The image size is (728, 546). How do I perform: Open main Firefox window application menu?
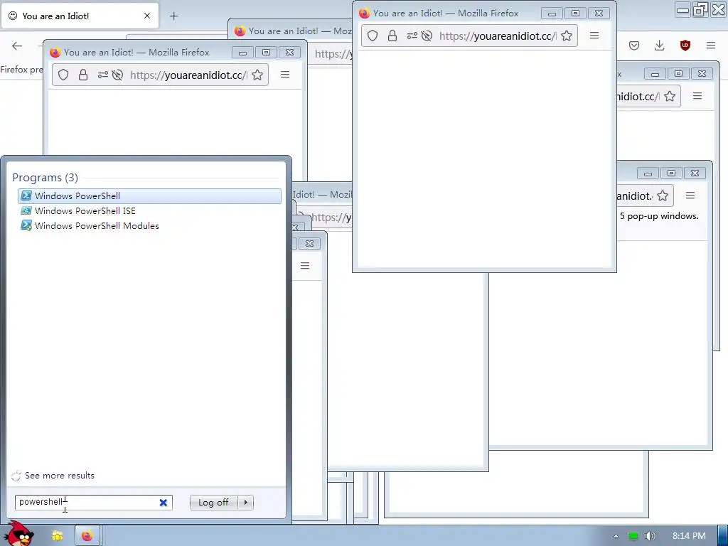click(x=711, y=45)
